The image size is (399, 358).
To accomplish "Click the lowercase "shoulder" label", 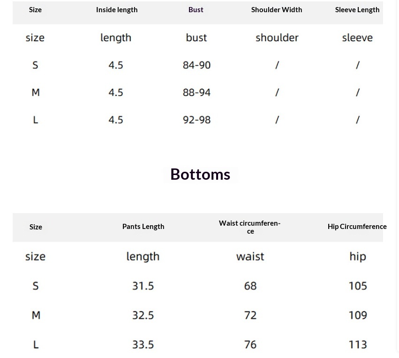I will 277,38.
